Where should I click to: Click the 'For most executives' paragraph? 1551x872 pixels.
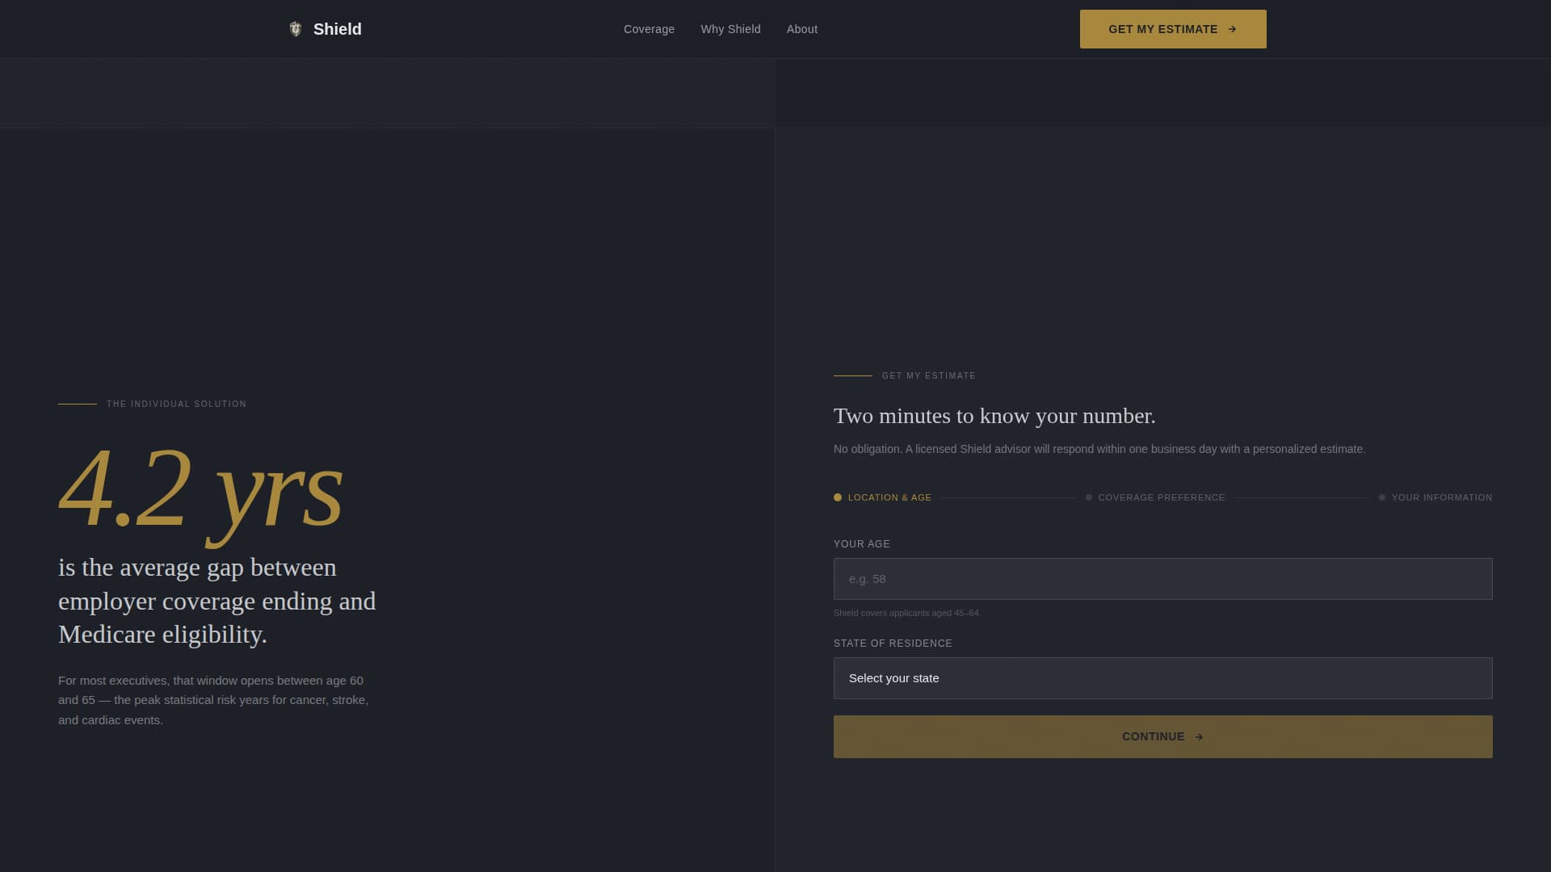(x=213, y=700)
